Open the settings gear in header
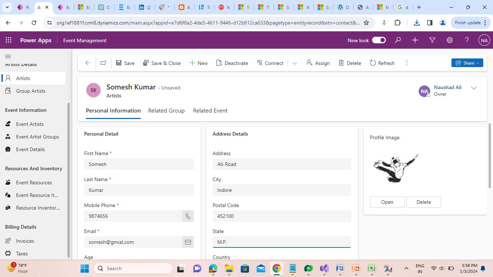 pyautogui.click(x=450, y=40)
